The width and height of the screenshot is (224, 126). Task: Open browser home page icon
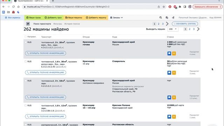19,7
